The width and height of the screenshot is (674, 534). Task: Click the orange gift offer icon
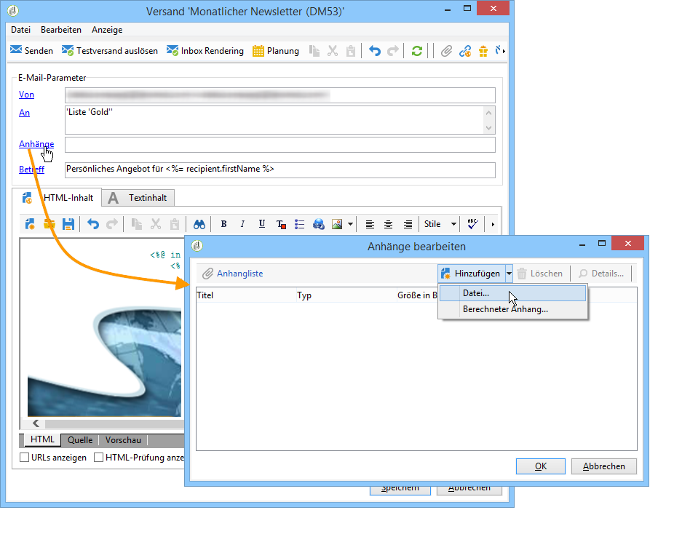tap(483, 51)
